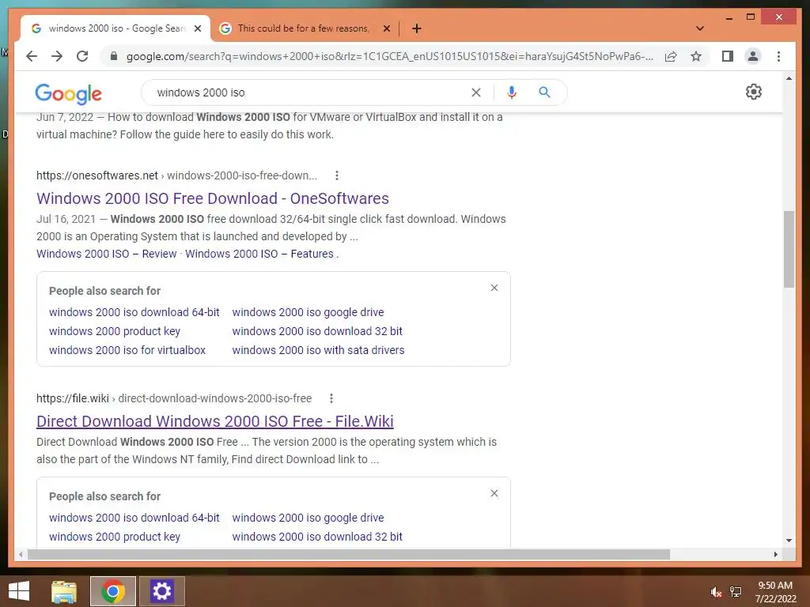Click the horizontal scrollbar thumb

[349, 554]
